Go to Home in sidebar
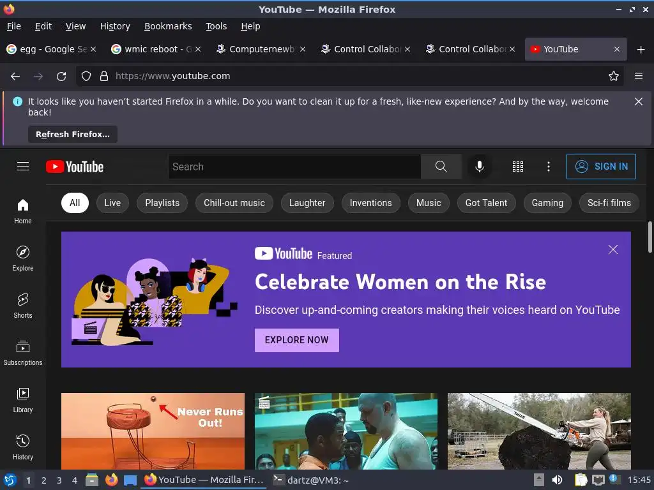Image resolution: width=654 pixels, height=490 pixels. 23,212
